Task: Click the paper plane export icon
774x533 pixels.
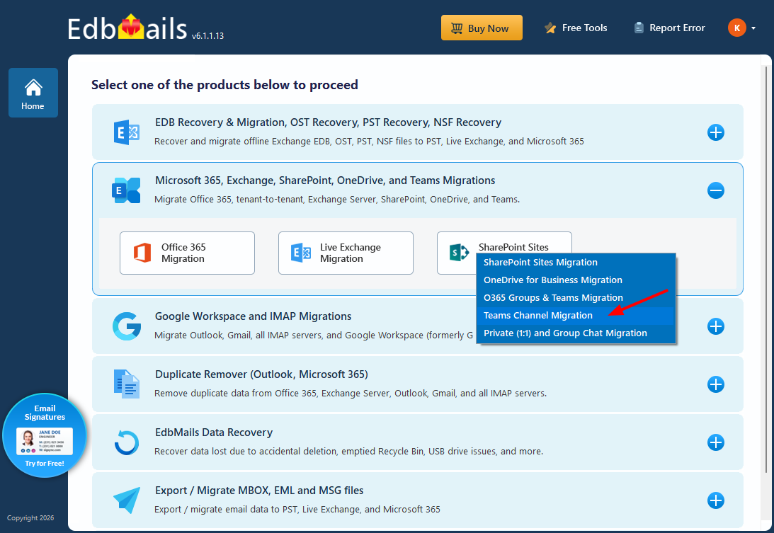Action: pyautogui.click(x=127, y=500)
